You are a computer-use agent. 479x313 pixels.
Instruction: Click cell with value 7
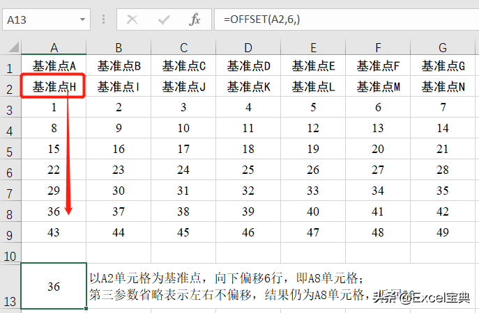(443, 107)
